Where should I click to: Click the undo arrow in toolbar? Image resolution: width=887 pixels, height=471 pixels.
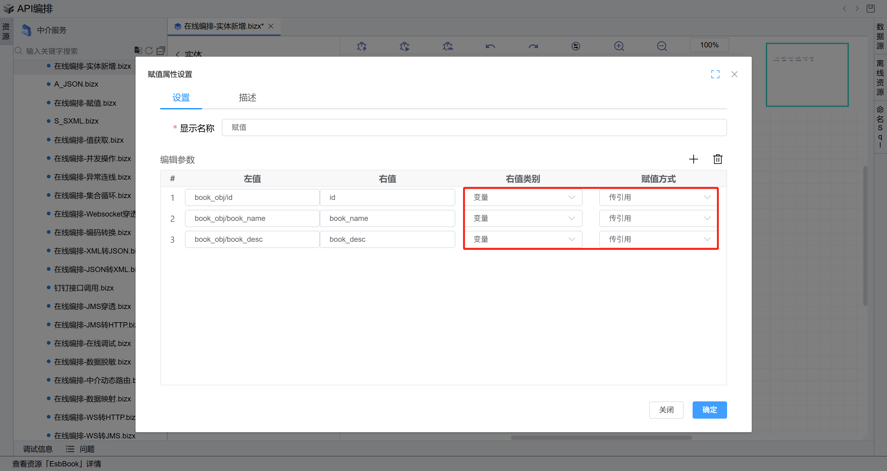[x=490, y=46]
